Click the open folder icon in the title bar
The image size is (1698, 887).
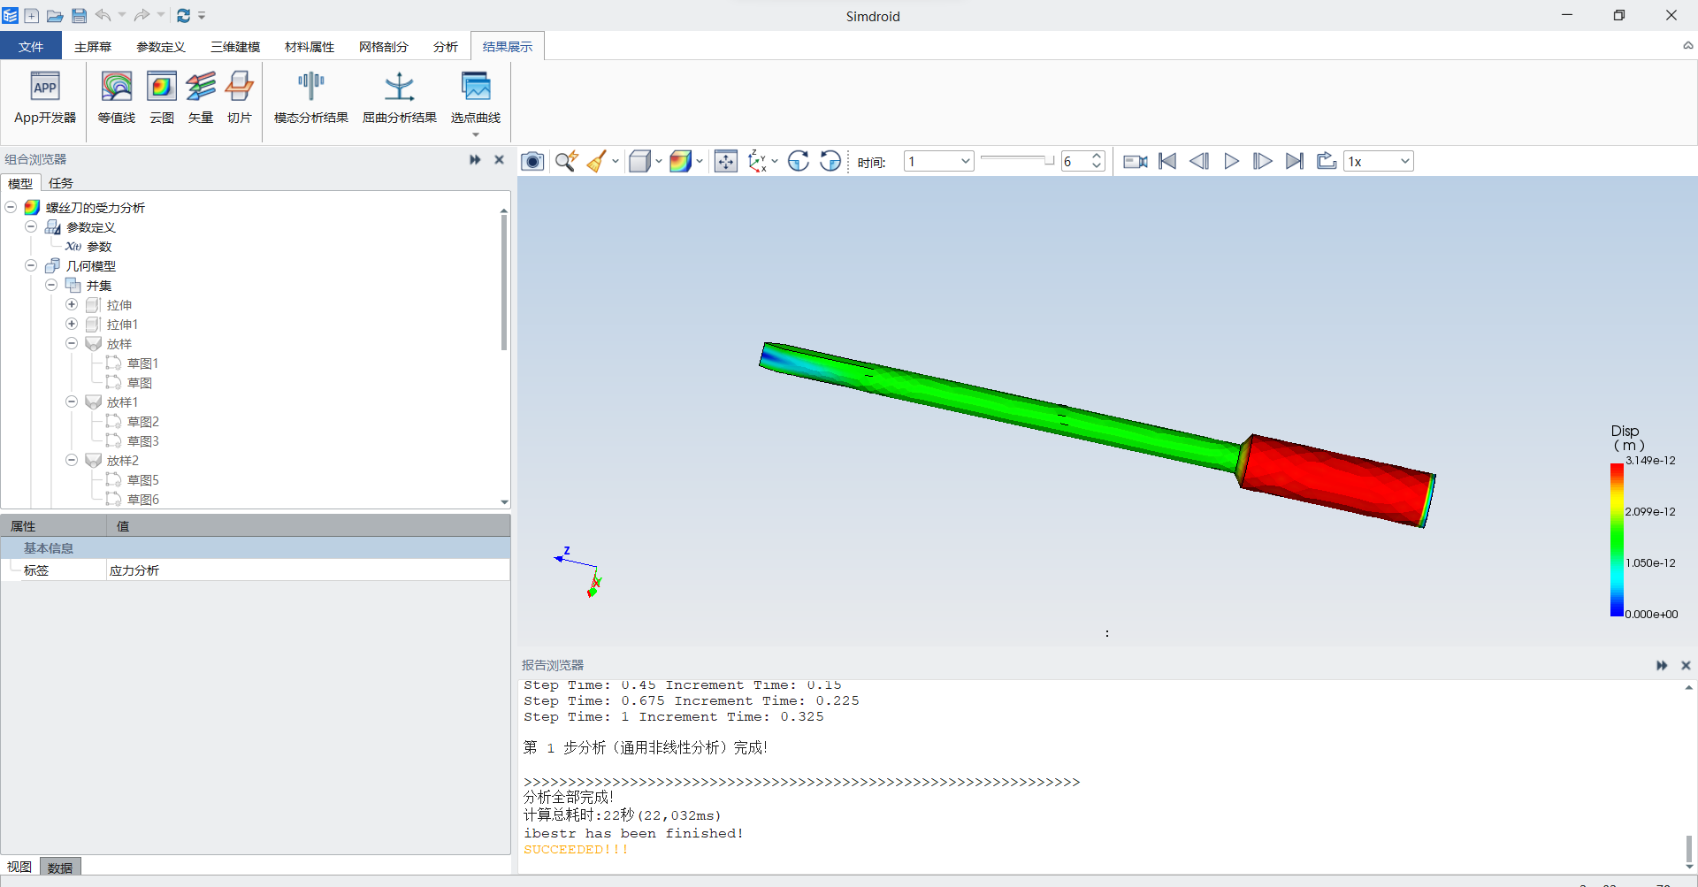(55, 15)
